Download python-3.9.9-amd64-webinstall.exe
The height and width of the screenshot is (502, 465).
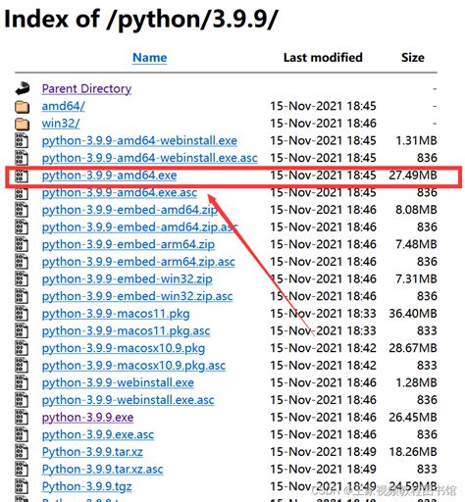tap(139, 141)
